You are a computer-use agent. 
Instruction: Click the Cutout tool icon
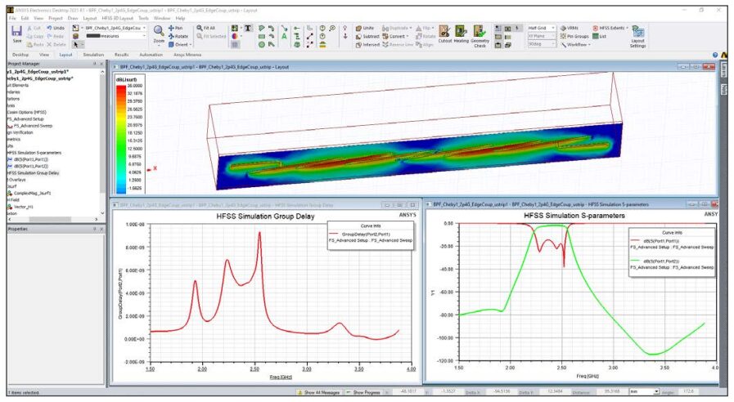pyautogui.click(x=445, y=33)
